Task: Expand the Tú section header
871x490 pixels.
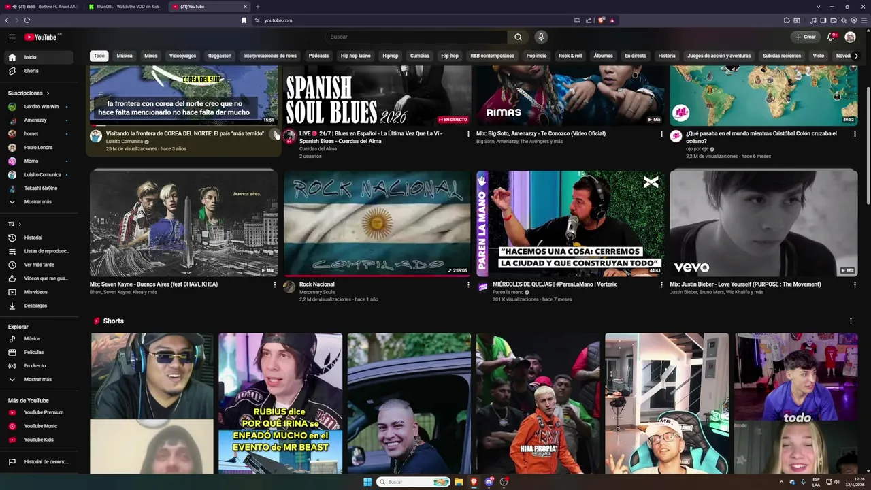Action: [14, 224]
